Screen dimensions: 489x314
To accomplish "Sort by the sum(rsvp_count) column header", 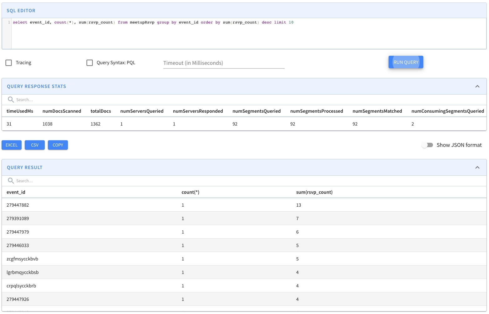I will click(x=314, y=192).
